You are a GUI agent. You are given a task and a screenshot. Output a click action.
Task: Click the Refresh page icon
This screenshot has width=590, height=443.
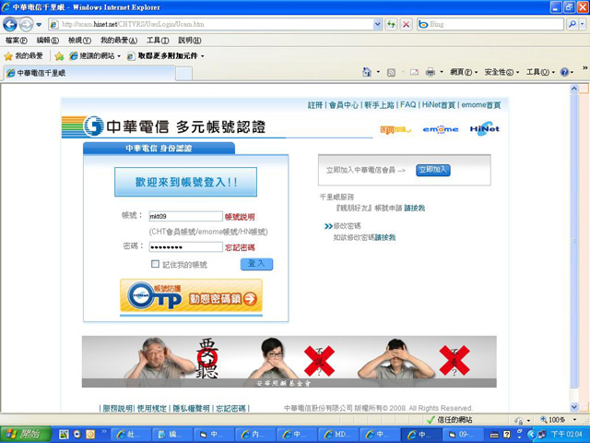click(391, 25)
